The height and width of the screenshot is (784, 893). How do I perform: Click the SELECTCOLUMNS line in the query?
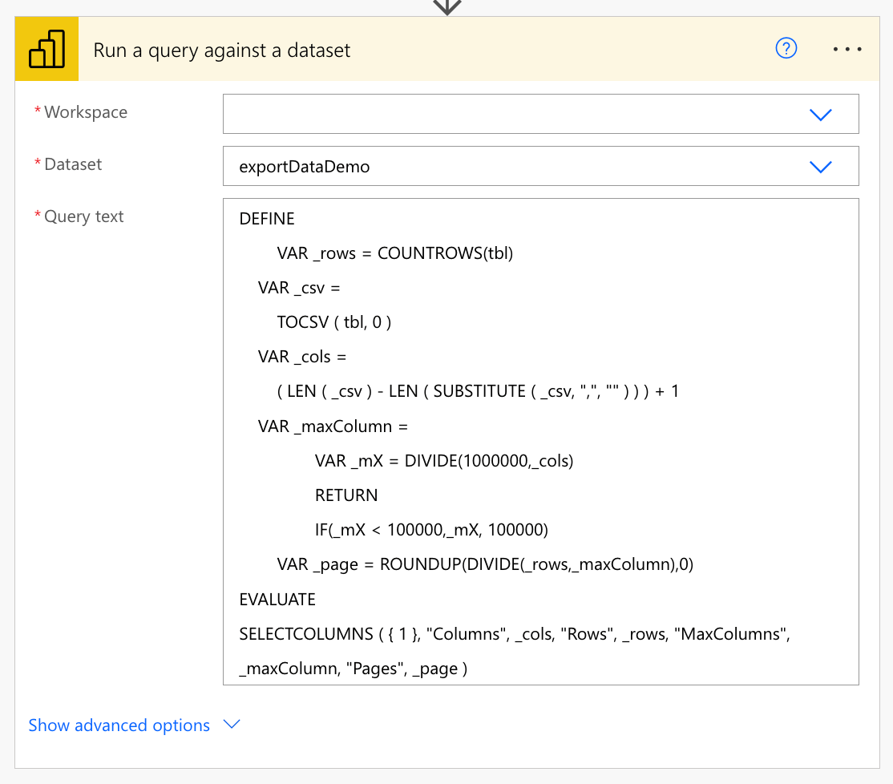point(515,633)
